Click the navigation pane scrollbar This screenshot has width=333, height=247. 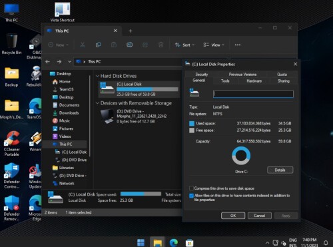pyautogui.click(x=90, y=115)
